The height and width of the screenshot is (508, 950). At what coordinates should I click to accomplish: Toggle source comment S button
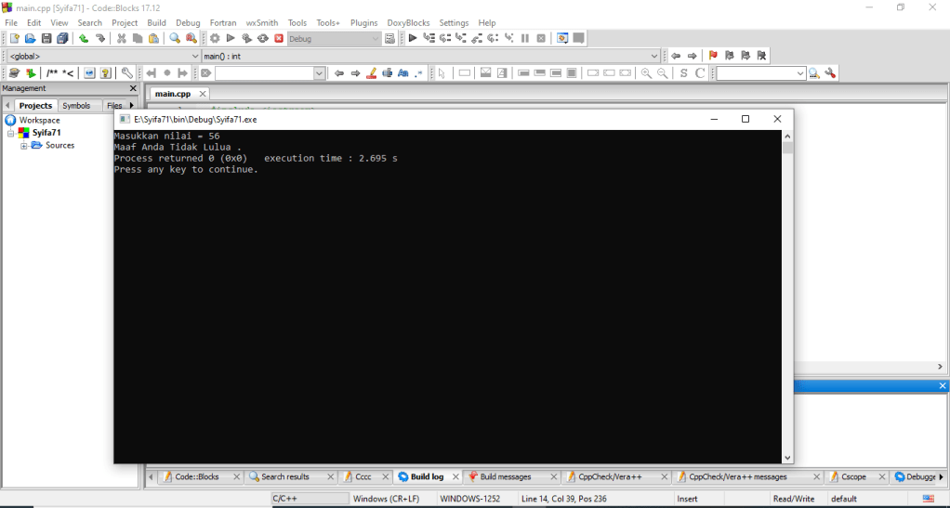pyautogui.click(x=684, y=73)
